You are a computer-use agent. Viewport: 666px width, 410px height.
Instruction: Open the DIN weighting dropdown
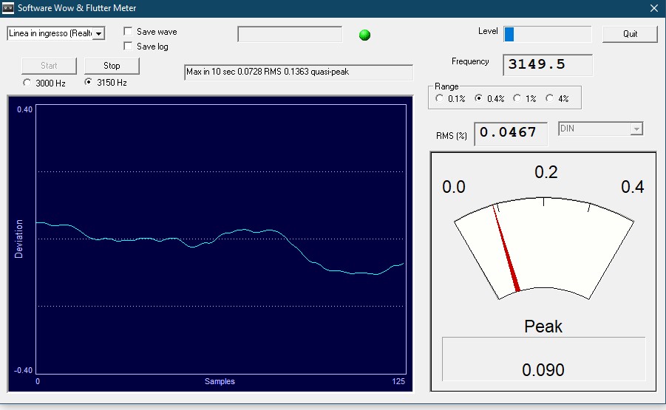[636, 129]
